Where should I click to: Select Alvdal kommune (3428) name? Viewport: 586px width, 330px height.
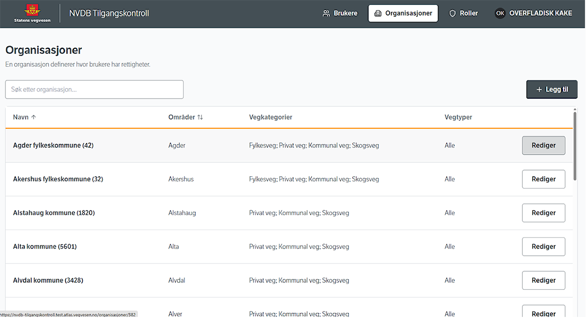(48, 281)
